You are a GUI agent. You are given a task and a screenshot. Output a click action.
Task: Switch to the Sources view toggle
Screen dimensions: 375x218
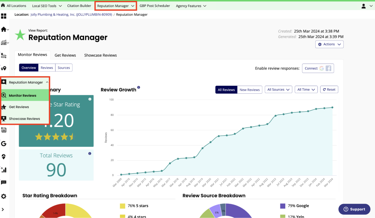point(64,68)
